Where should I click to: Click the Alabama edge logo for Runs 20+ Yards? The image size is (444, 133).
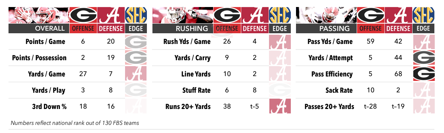click(x=280, y=106)
